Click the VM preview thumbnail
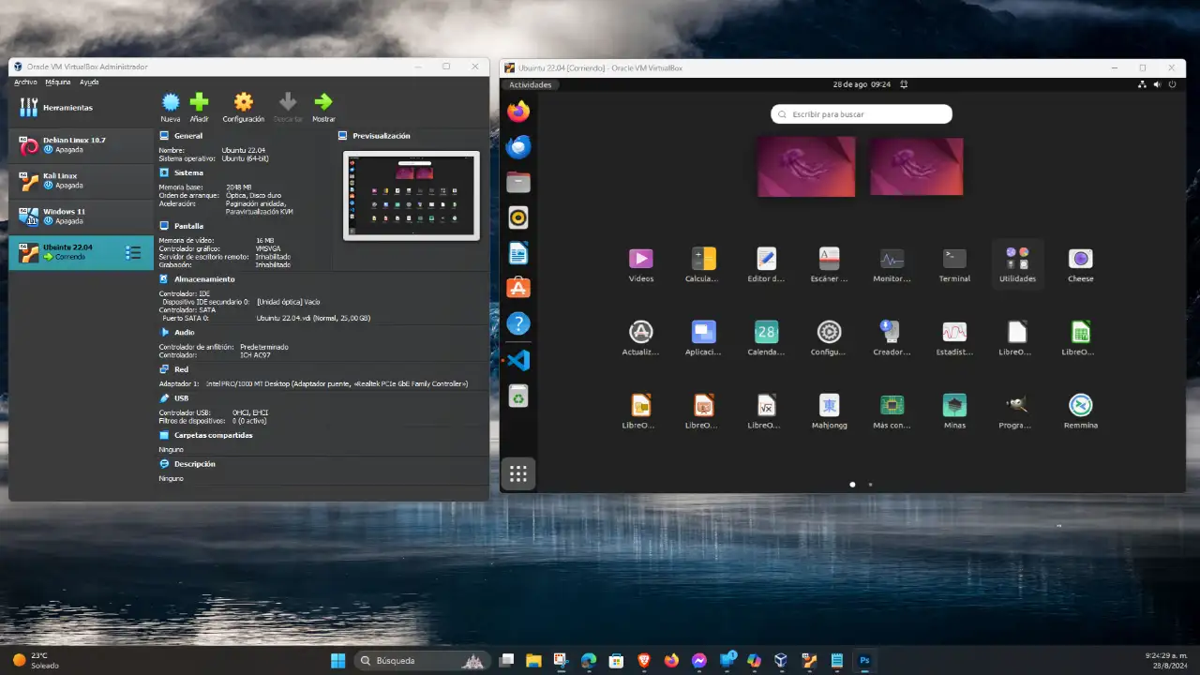 pos(412,195)
